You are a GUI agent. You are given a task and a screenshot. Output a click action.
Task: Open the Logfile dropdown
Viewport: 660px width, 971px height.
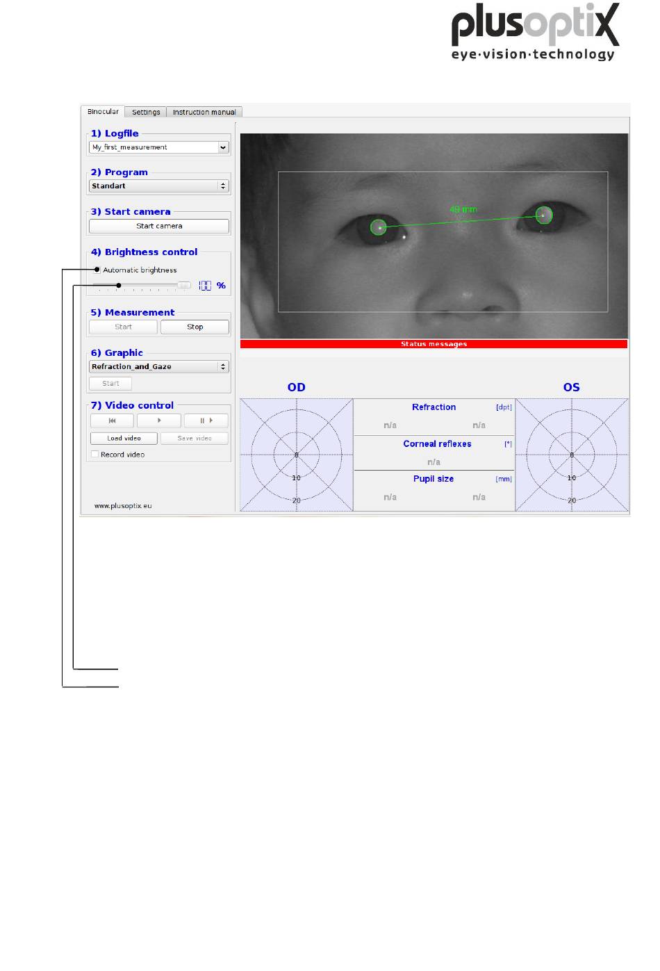(159, 147)
